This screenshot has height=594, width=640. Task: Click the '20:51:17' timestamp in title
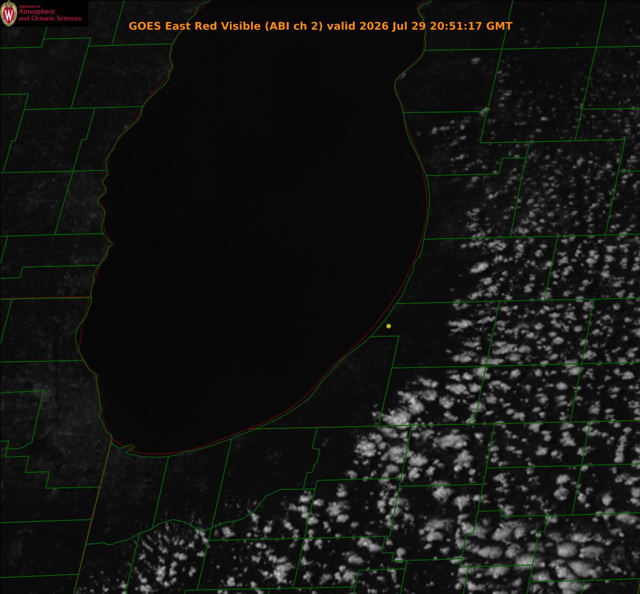[456, 26]
